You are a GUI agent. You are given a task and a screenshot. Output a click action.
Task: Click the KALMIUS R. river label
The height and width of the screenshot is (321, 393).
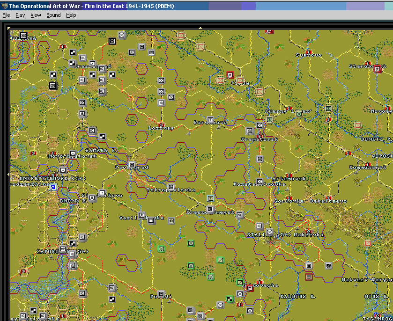298,297
